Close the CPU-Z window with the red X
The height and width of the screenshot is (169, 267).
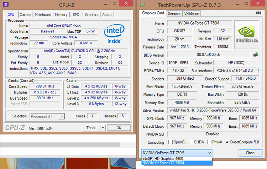click(126, 4)
